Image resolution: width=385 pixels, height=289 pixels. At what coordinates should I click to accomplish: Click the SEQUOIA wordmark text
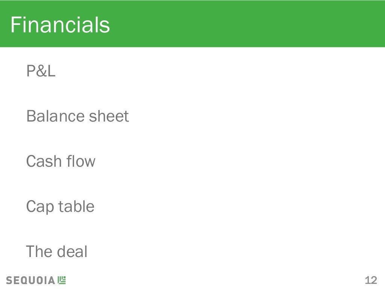pos(30,280)
